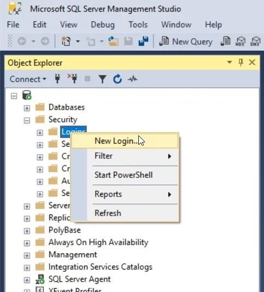Open the Tools menu
Screen dimensions: 264x292
coord(138,25)
